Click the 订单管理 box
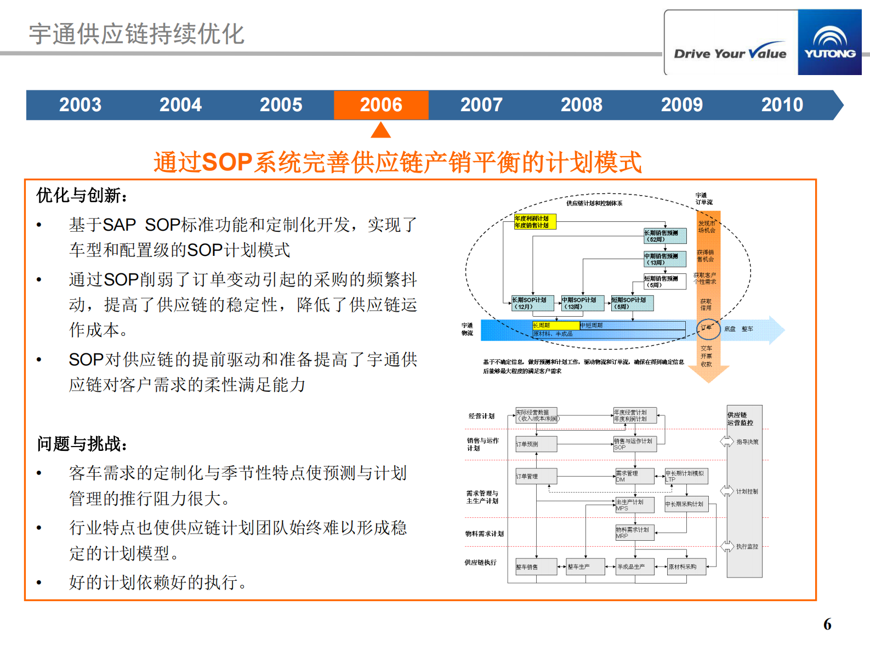The height and width of the screenshot is (652, 870). pyautogui.click(x=536, y=476)
